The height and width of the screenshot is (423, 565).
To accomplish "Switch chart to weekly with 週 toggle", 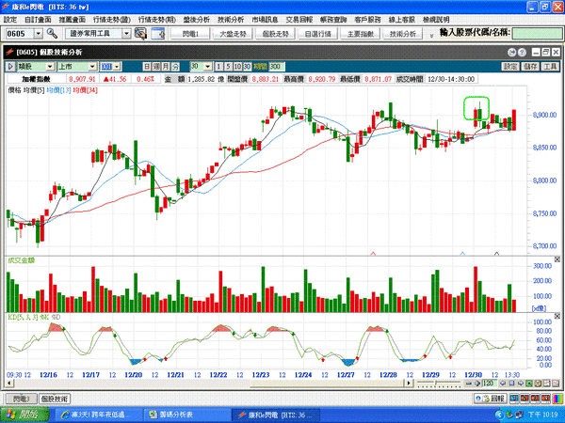I will (x=156, y=66).
